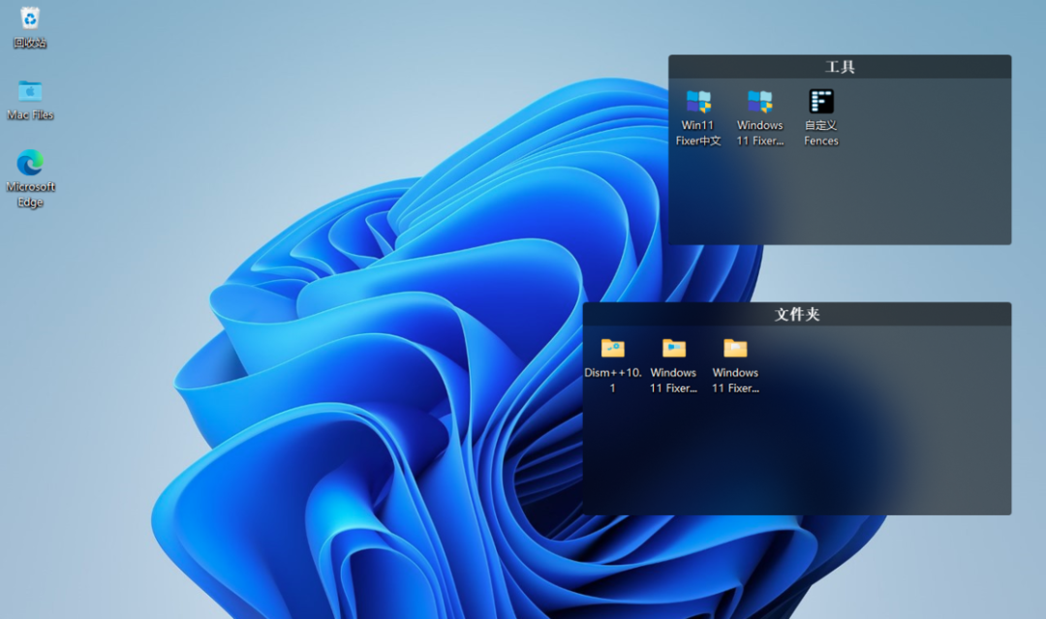
Task: Click the 自定义 Fences text label
Action: point(821,133)
